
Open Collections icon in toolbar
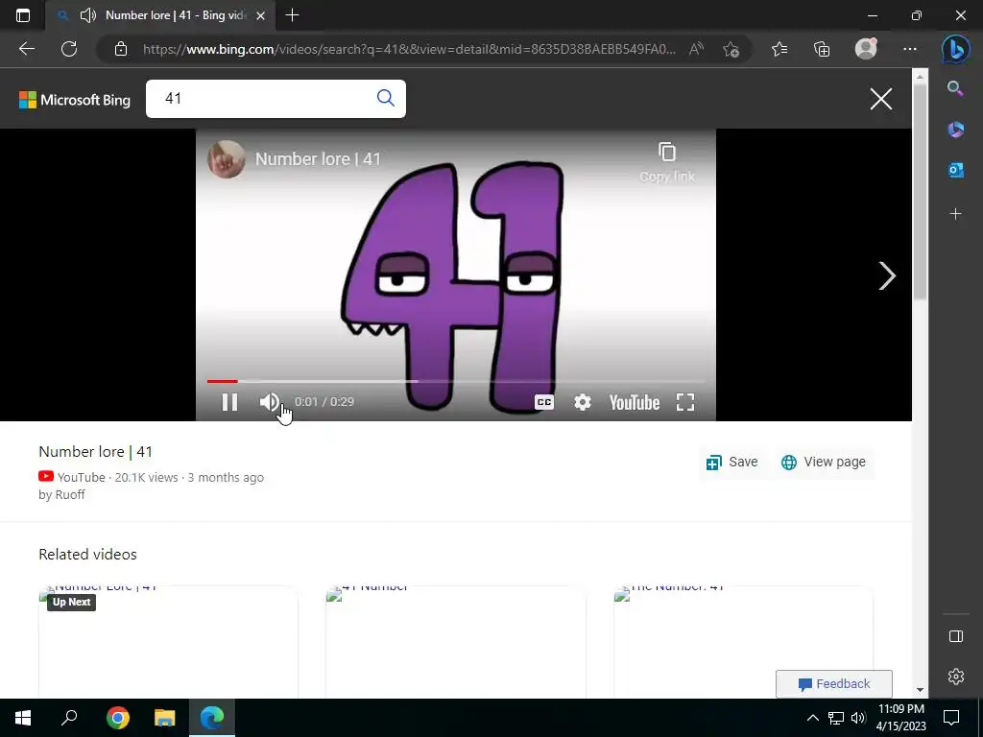point(822,49)
